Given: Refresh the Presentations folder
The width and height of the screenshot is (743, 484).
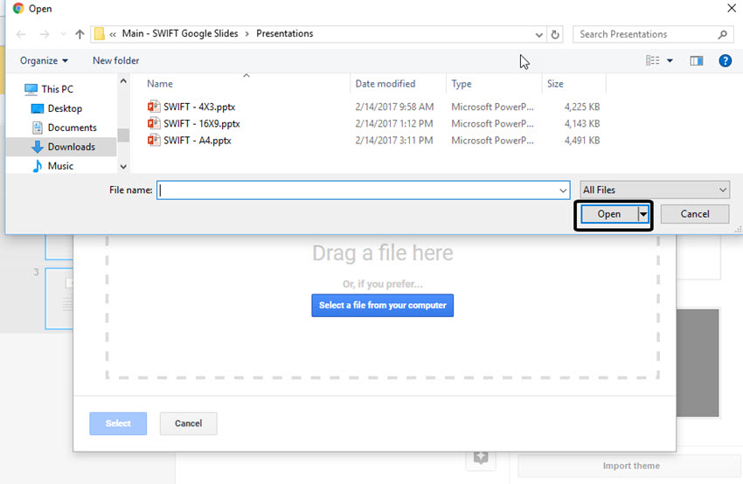Looking at the screenshot, I should pyautogui.click(x=555, y=35).
